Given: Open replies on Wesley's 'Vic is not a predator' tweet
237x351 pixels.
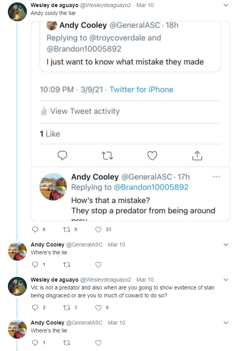Looking at the screenshot, I should click(x=35, y=308).
